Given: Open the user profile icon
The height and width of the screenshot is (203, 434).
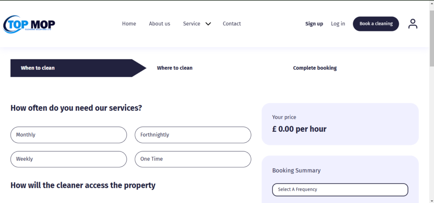Looking at the screenshot, I should point(412,24).
